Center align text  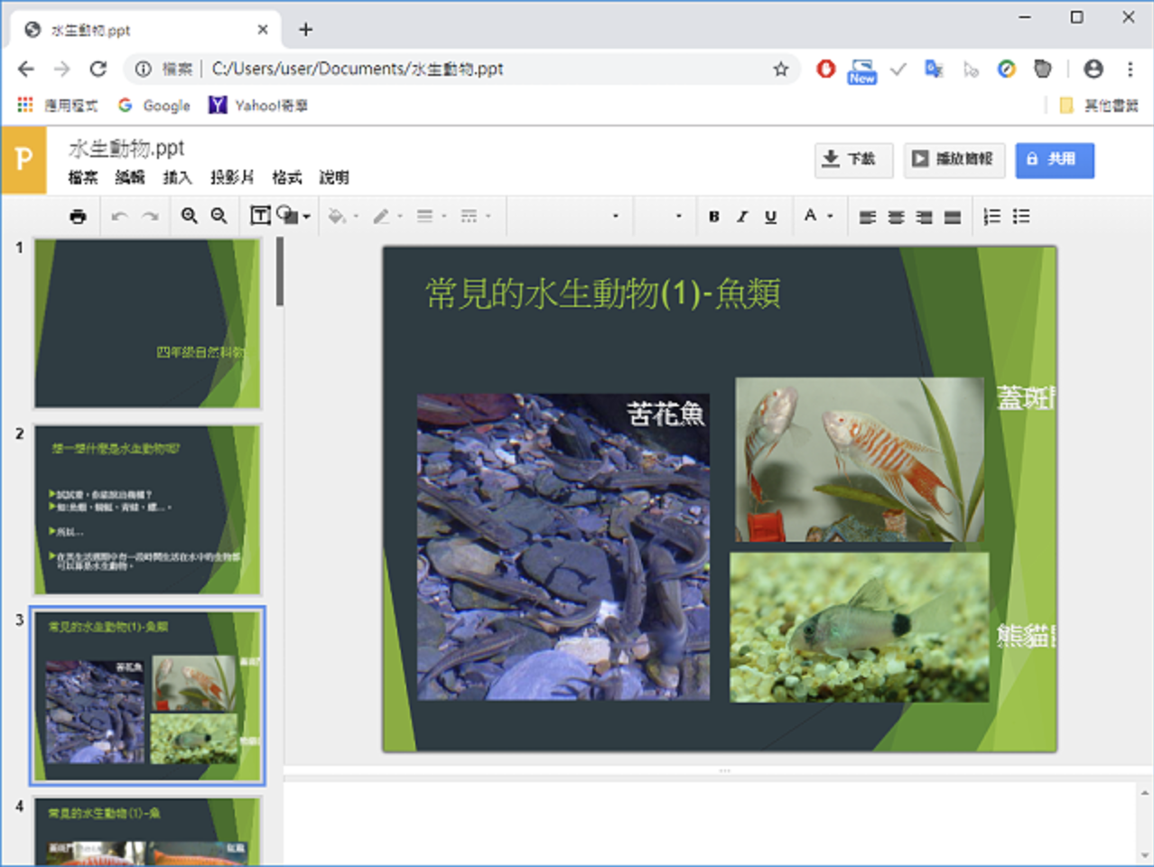(x=896, y=217)
